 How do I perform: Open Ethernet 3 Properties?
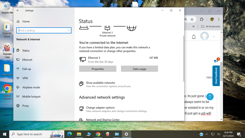(98, 69)
